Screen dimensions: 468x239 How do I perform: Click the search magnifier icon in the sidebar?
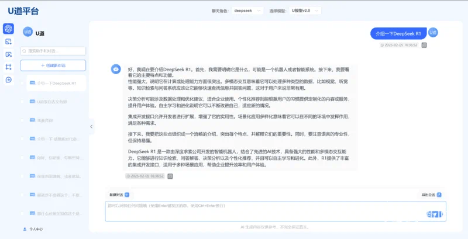point(24,51)
